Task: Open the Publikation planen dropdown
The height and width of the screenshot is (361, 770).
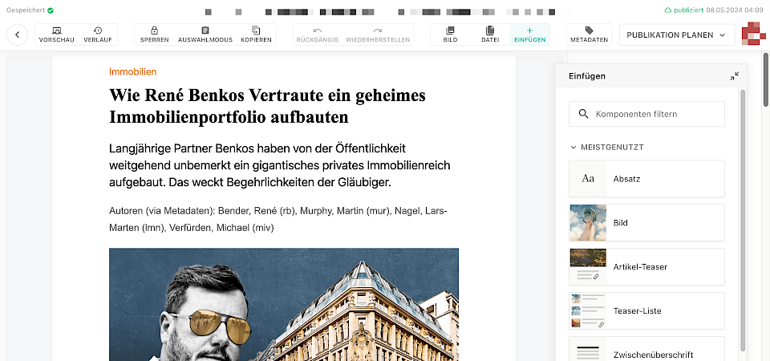Action: [677, 34]
